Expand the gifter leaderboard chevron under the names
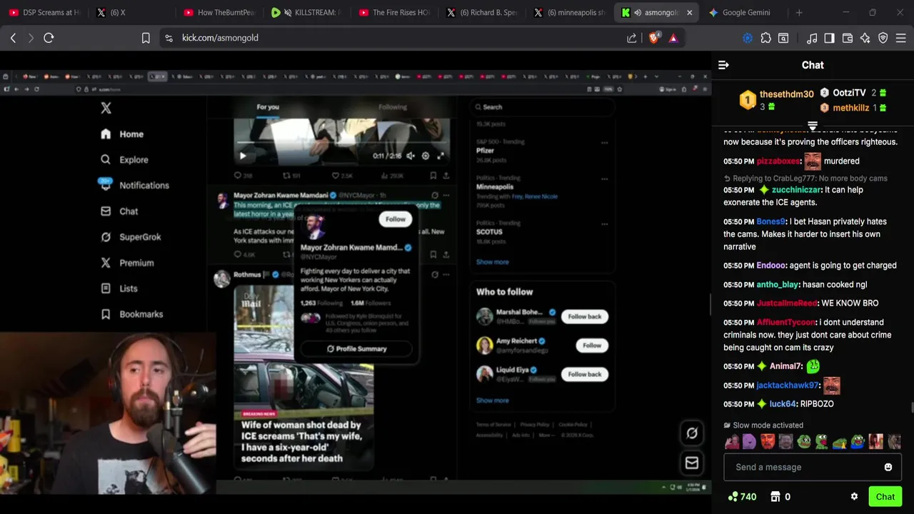The image size is (914, 514). pyautogui.click(x=813, y=126)
